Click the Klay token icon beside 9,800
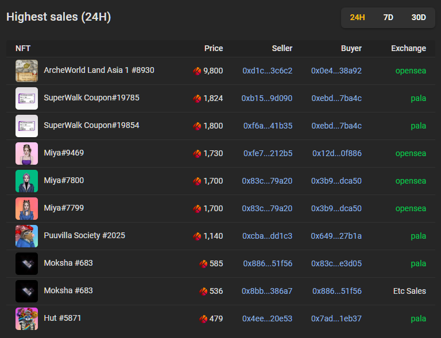Viewport: 441px width, 338px height. pyautogui.click(x=197, y=71)
